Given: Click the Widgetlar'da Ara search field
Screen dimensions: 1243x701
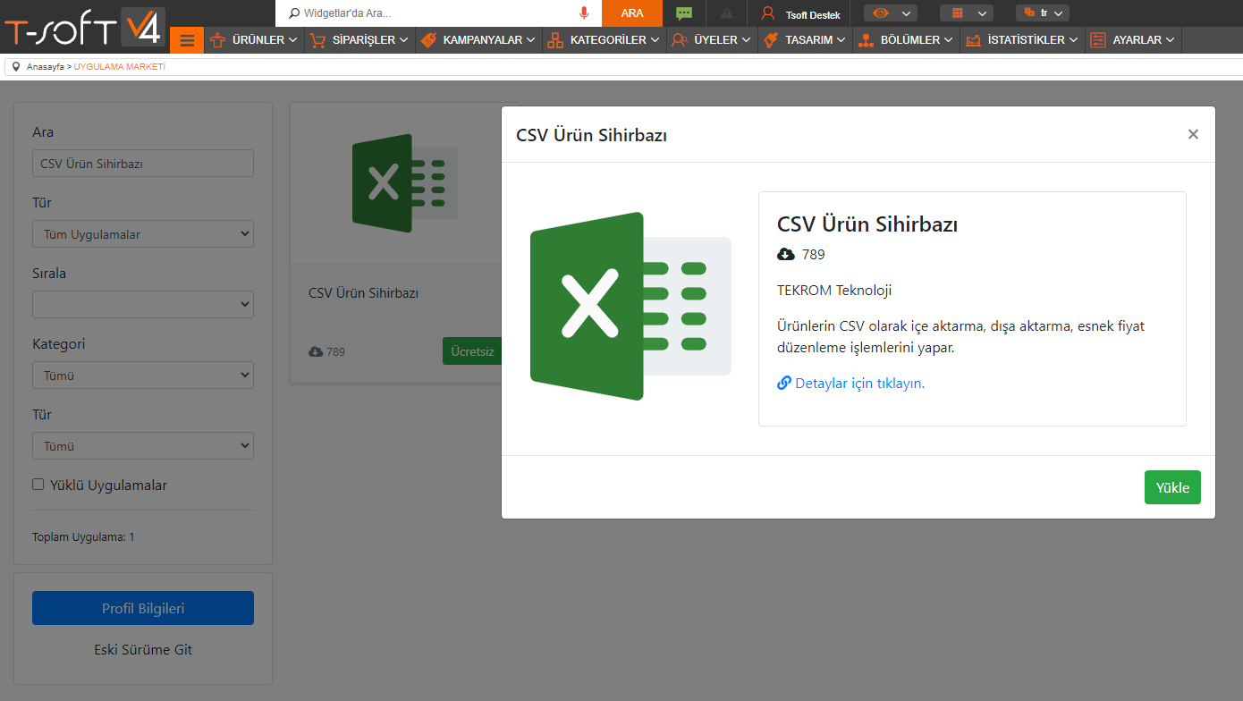Looking at the screenshot, I should 438,13.
